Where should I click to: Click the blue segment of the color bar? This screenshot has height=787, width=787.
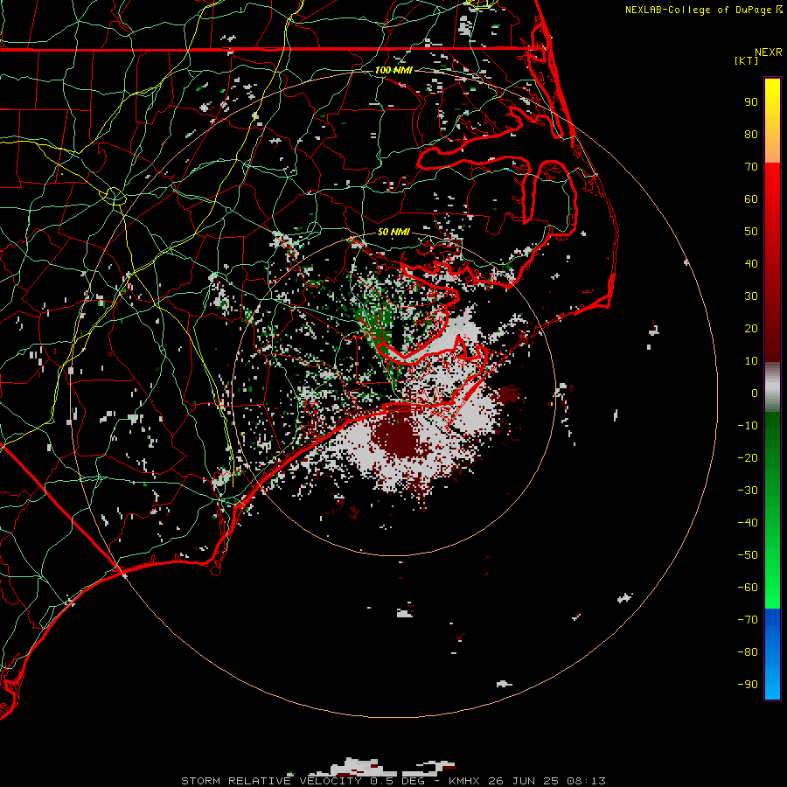click(x=772, y=653)
